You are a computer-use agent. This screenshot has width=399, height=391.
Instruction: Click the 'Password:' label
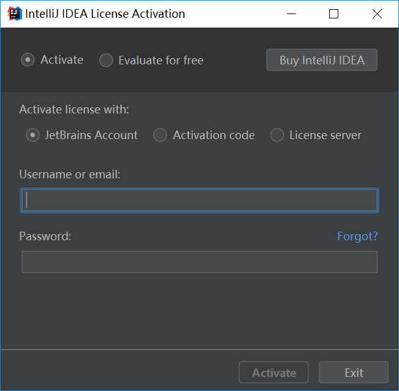[x=45, y=237]
